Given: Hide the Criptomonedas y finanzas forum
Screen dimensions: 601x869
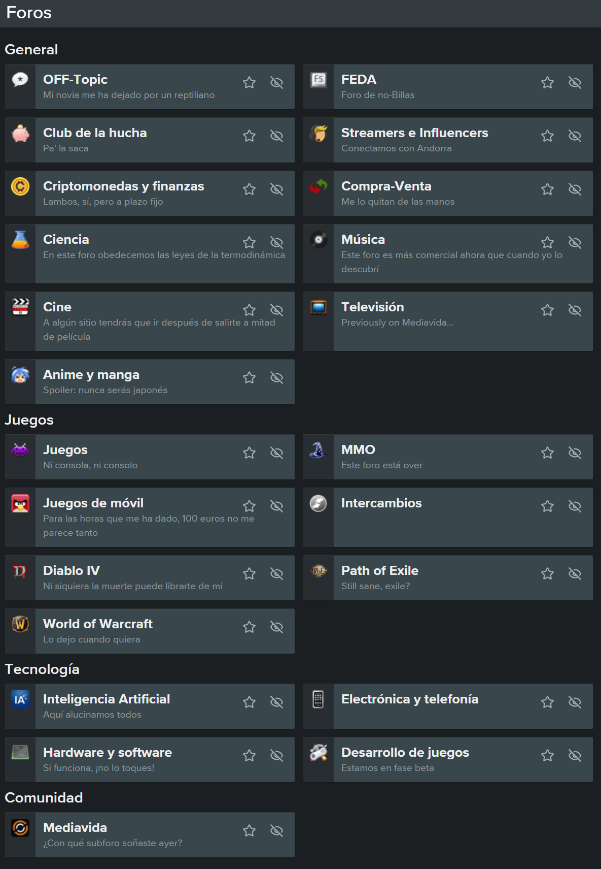Looking at the screenshot, I should (x=276, y=189).
